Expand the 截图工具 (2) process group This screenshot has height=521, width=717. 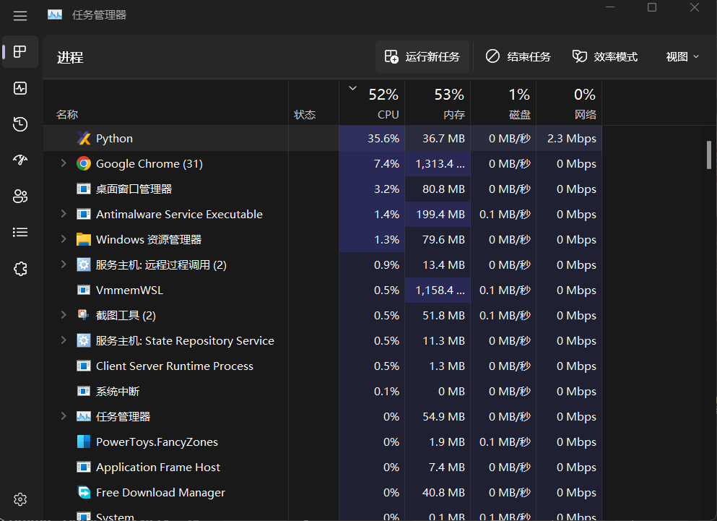pyautogui.click(x=64, y=315)
